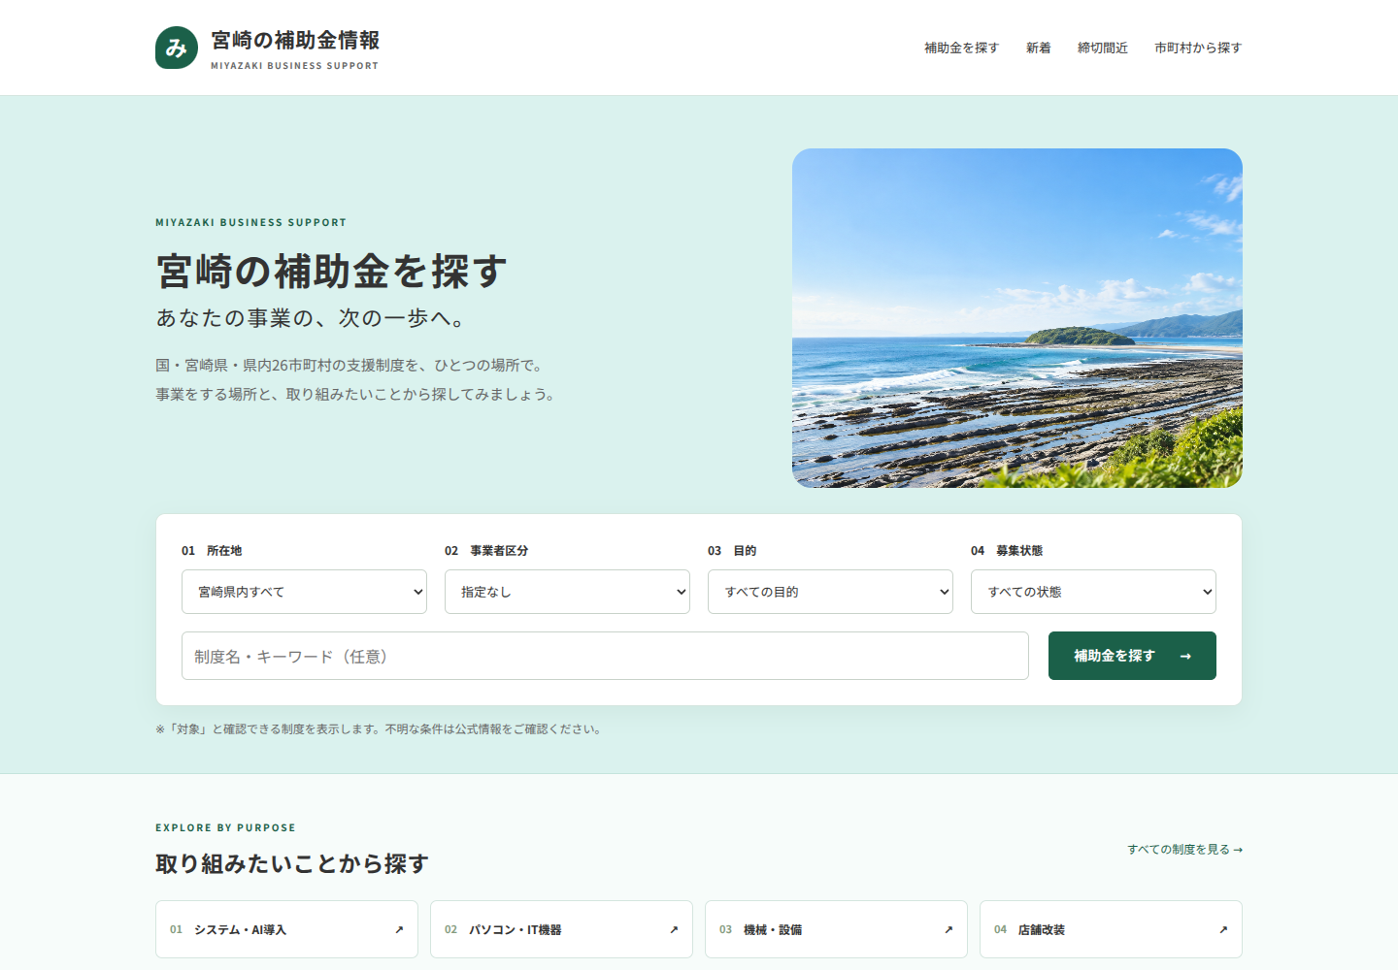Click the coastal landscape hero photo
Image resolution: width=1398 pixels, height=970 pixels.
click(1017, 318)
